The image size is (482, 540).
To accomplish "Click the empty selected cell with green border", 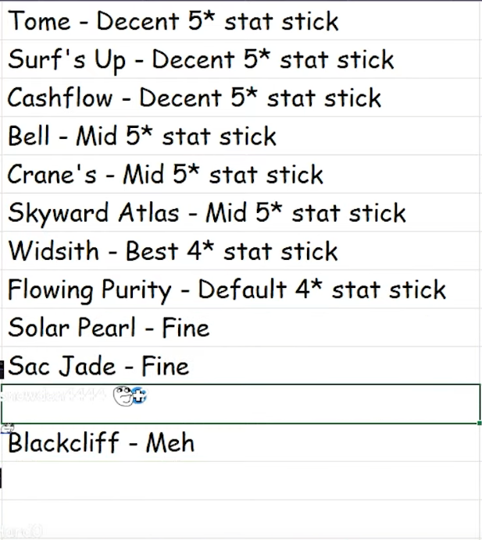I will pyautogui.click(x=241, y=403).
